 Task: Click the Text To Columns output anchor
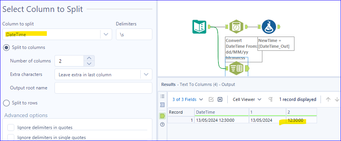click(247, 69)
